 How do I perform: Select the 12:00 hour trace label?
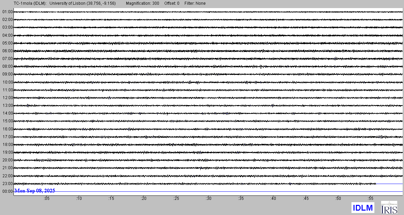click(x=7, y=98)
